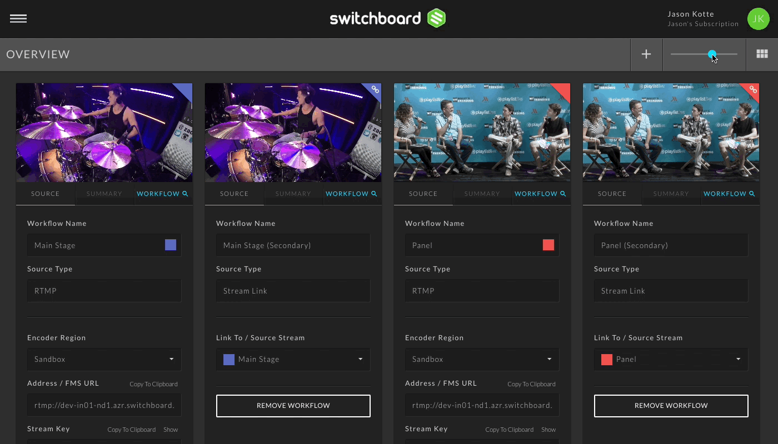Viewport: 778px width, 444px height.
Task: Open the Main Stage drummer video thumbnail
Action: pos(104,133)
